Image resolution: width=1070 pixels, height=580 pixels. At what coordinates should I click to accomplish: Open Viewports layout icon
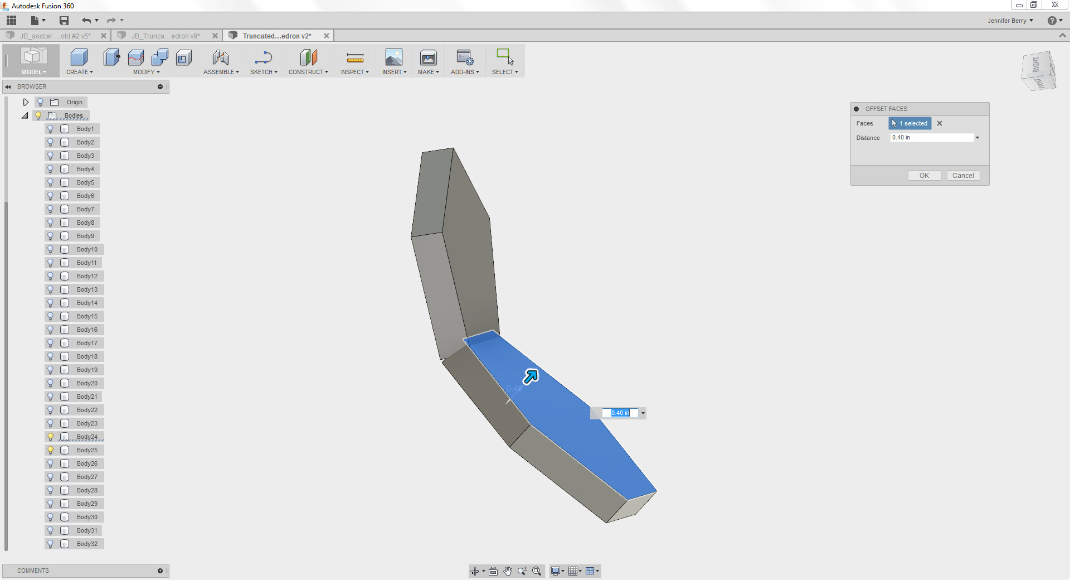pyautogui.click(x=590, y=571)
